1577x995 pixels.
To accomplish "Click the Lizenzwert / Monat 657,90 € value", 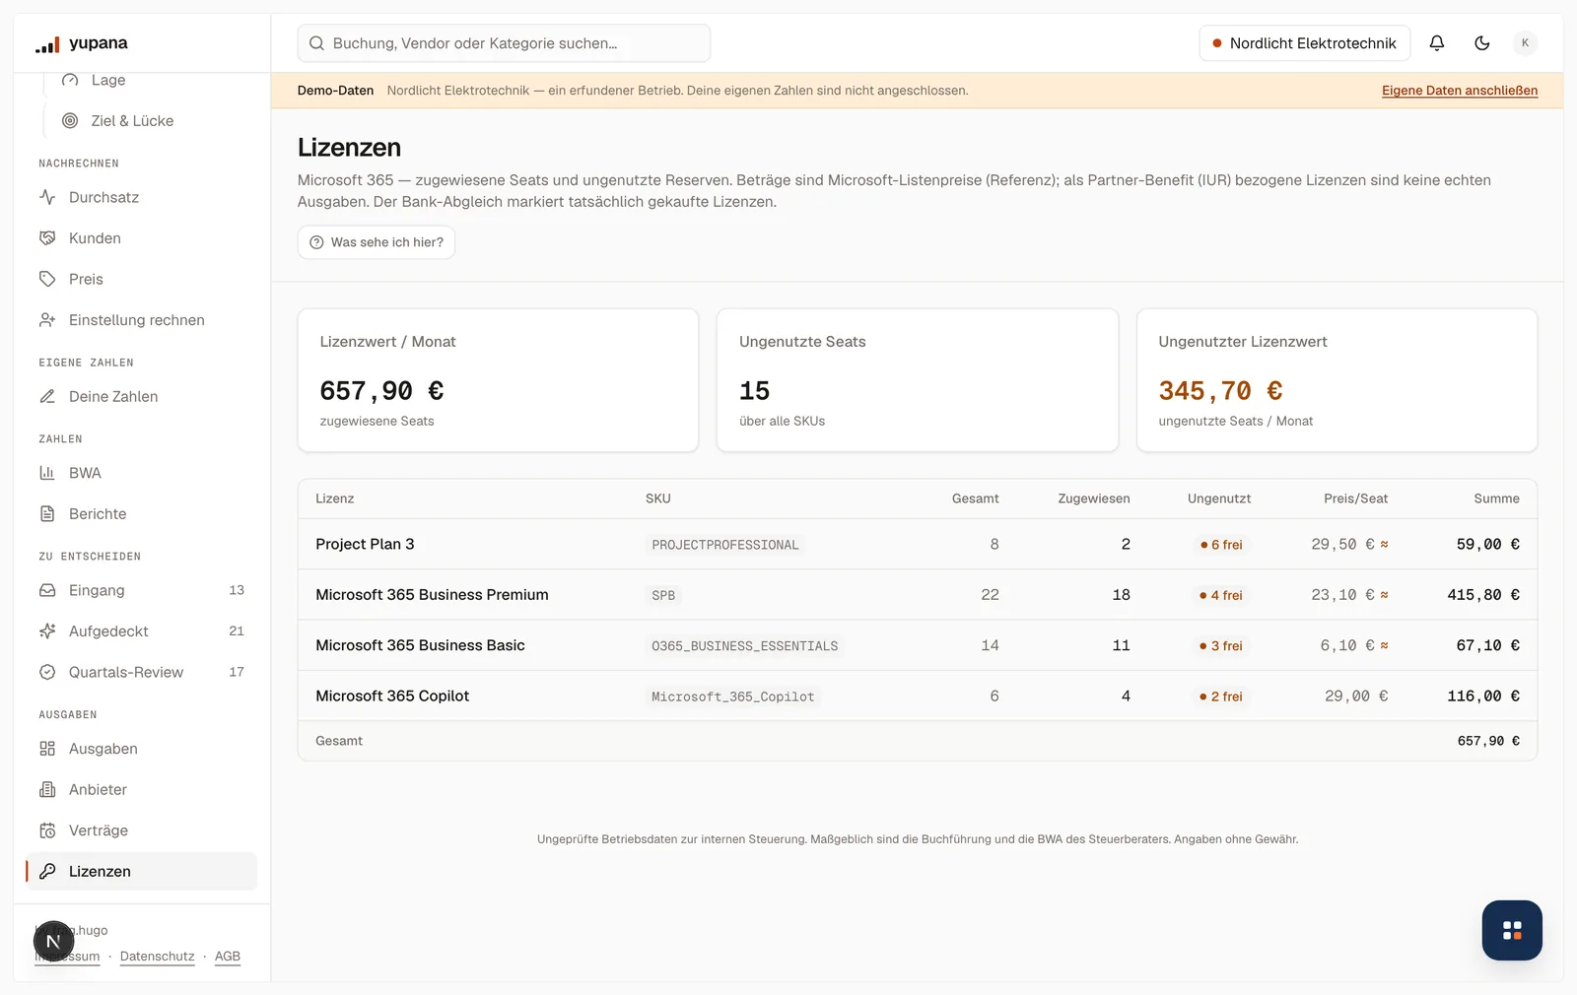I will (381, 391).
